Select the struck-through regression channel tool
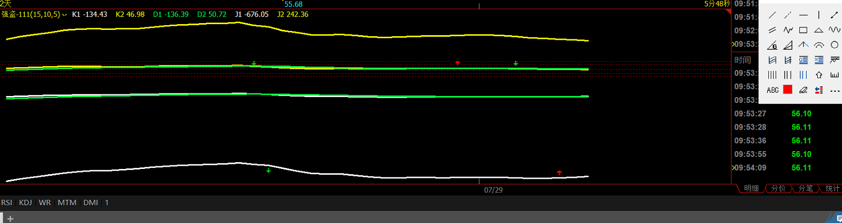This screenshot has height=223, width=842. tap(788, 60)
